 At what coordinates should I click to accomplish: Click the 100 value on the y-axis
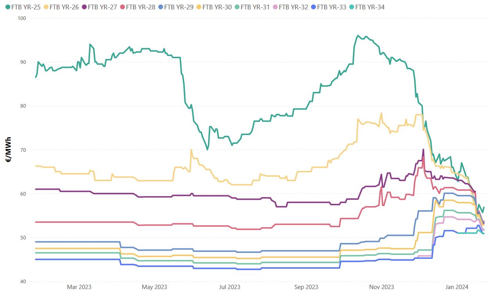(22, 18)
